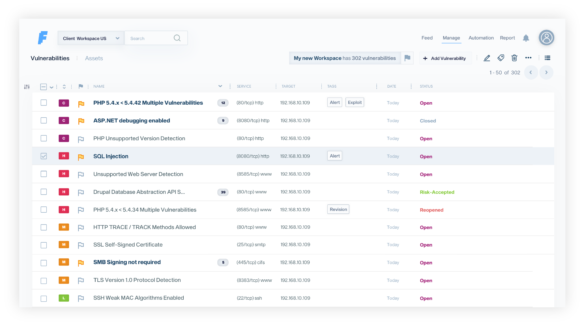Click the trash delete icon
This screenshot has height=326, width=584.
click(514, 58)
